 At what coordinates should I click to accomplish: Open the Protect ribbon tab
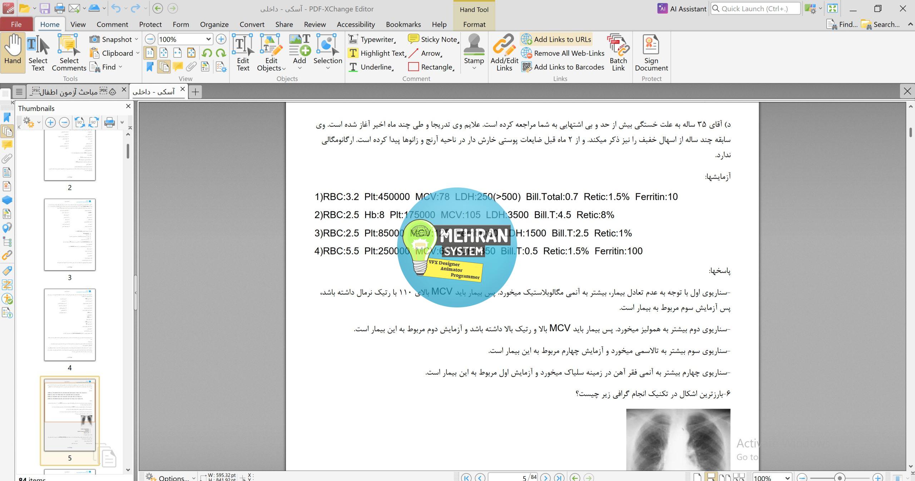(x=150, y=24)
